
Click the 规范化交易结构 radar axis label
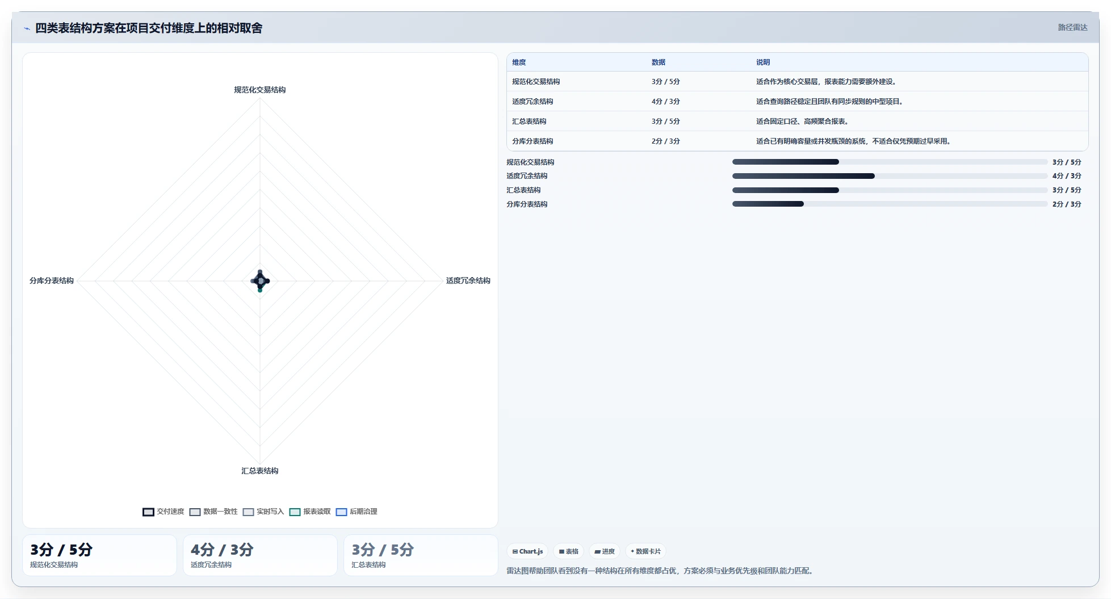pos(260,90)
